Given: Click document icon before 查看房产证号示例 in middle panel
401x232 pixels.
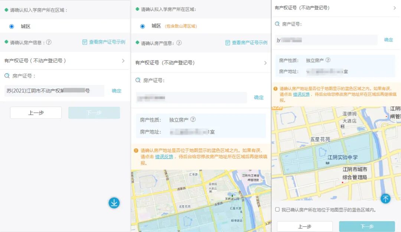Looking at the screenshot, I should coord(228,43).
